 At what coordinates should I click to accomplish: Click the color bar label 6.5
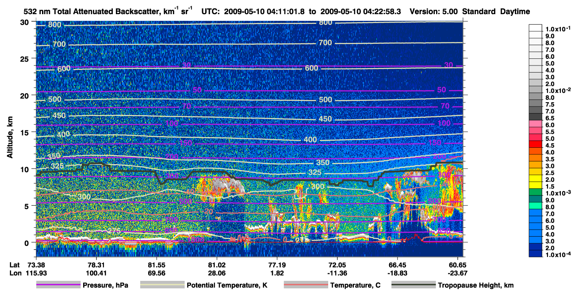coord(549,118)
